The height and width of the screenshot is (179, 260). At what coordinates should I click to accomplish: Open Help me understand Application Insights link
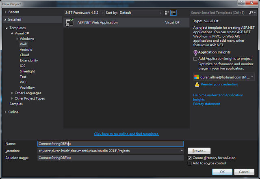pyautogui.click(x=218, y=97)
